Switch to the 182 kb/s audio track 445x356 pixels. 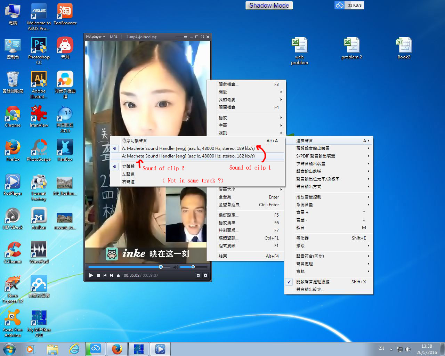pyautogui.click(x=197, y=156)
